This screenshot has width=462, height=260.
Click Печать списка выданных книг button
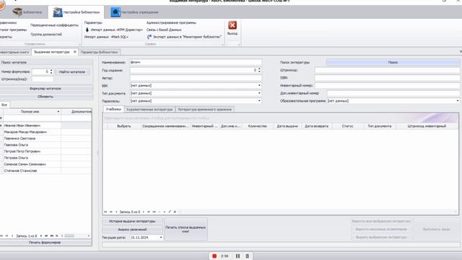[x=186, y=229]
